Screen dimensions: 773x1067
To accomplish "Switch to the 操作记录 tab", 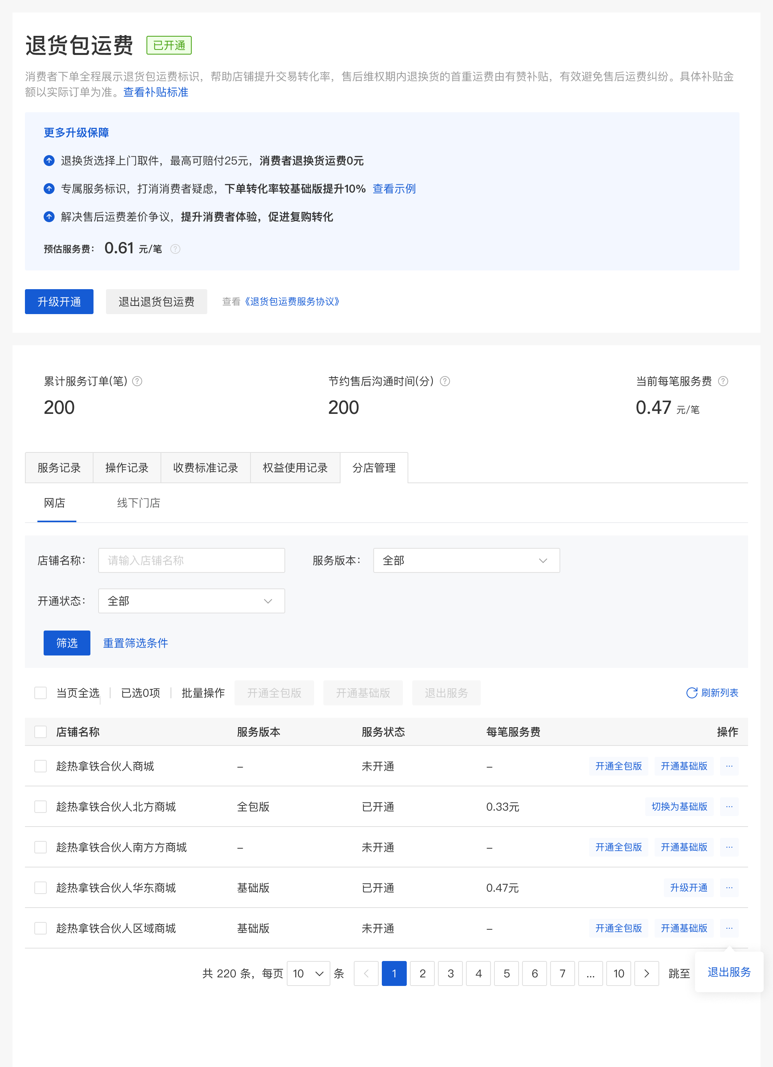I will (127, 468).
